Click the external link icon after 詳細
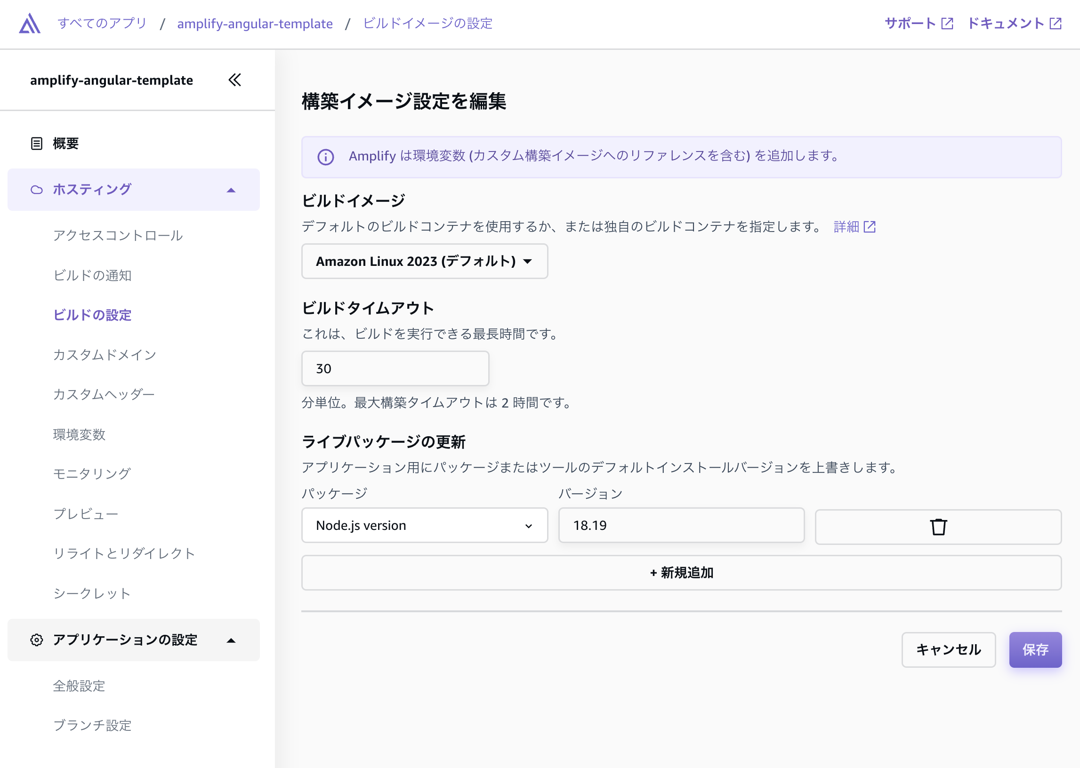This screenshot has height=768, width=1080. point(870,226)
